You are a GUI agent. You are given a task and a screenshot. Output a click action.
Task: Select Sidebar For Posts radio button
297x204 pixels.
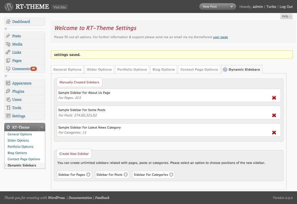pyautogui.click(x=126, y=175)
